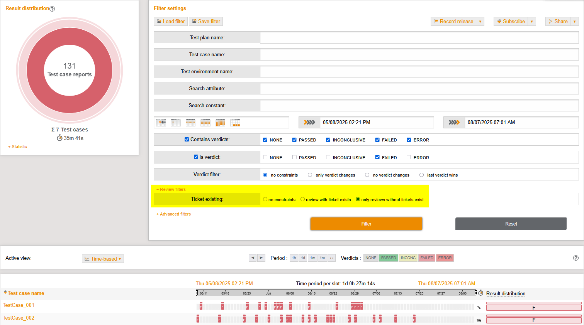Select the 'review with ticket exists' radio button
The image size is (584, 325).
[x=302, y=199]
